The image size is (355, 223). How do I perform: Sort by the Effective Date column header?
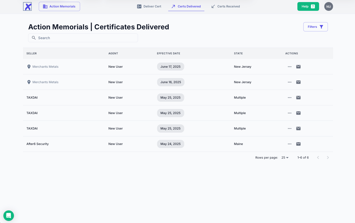(x=168, y=54)
